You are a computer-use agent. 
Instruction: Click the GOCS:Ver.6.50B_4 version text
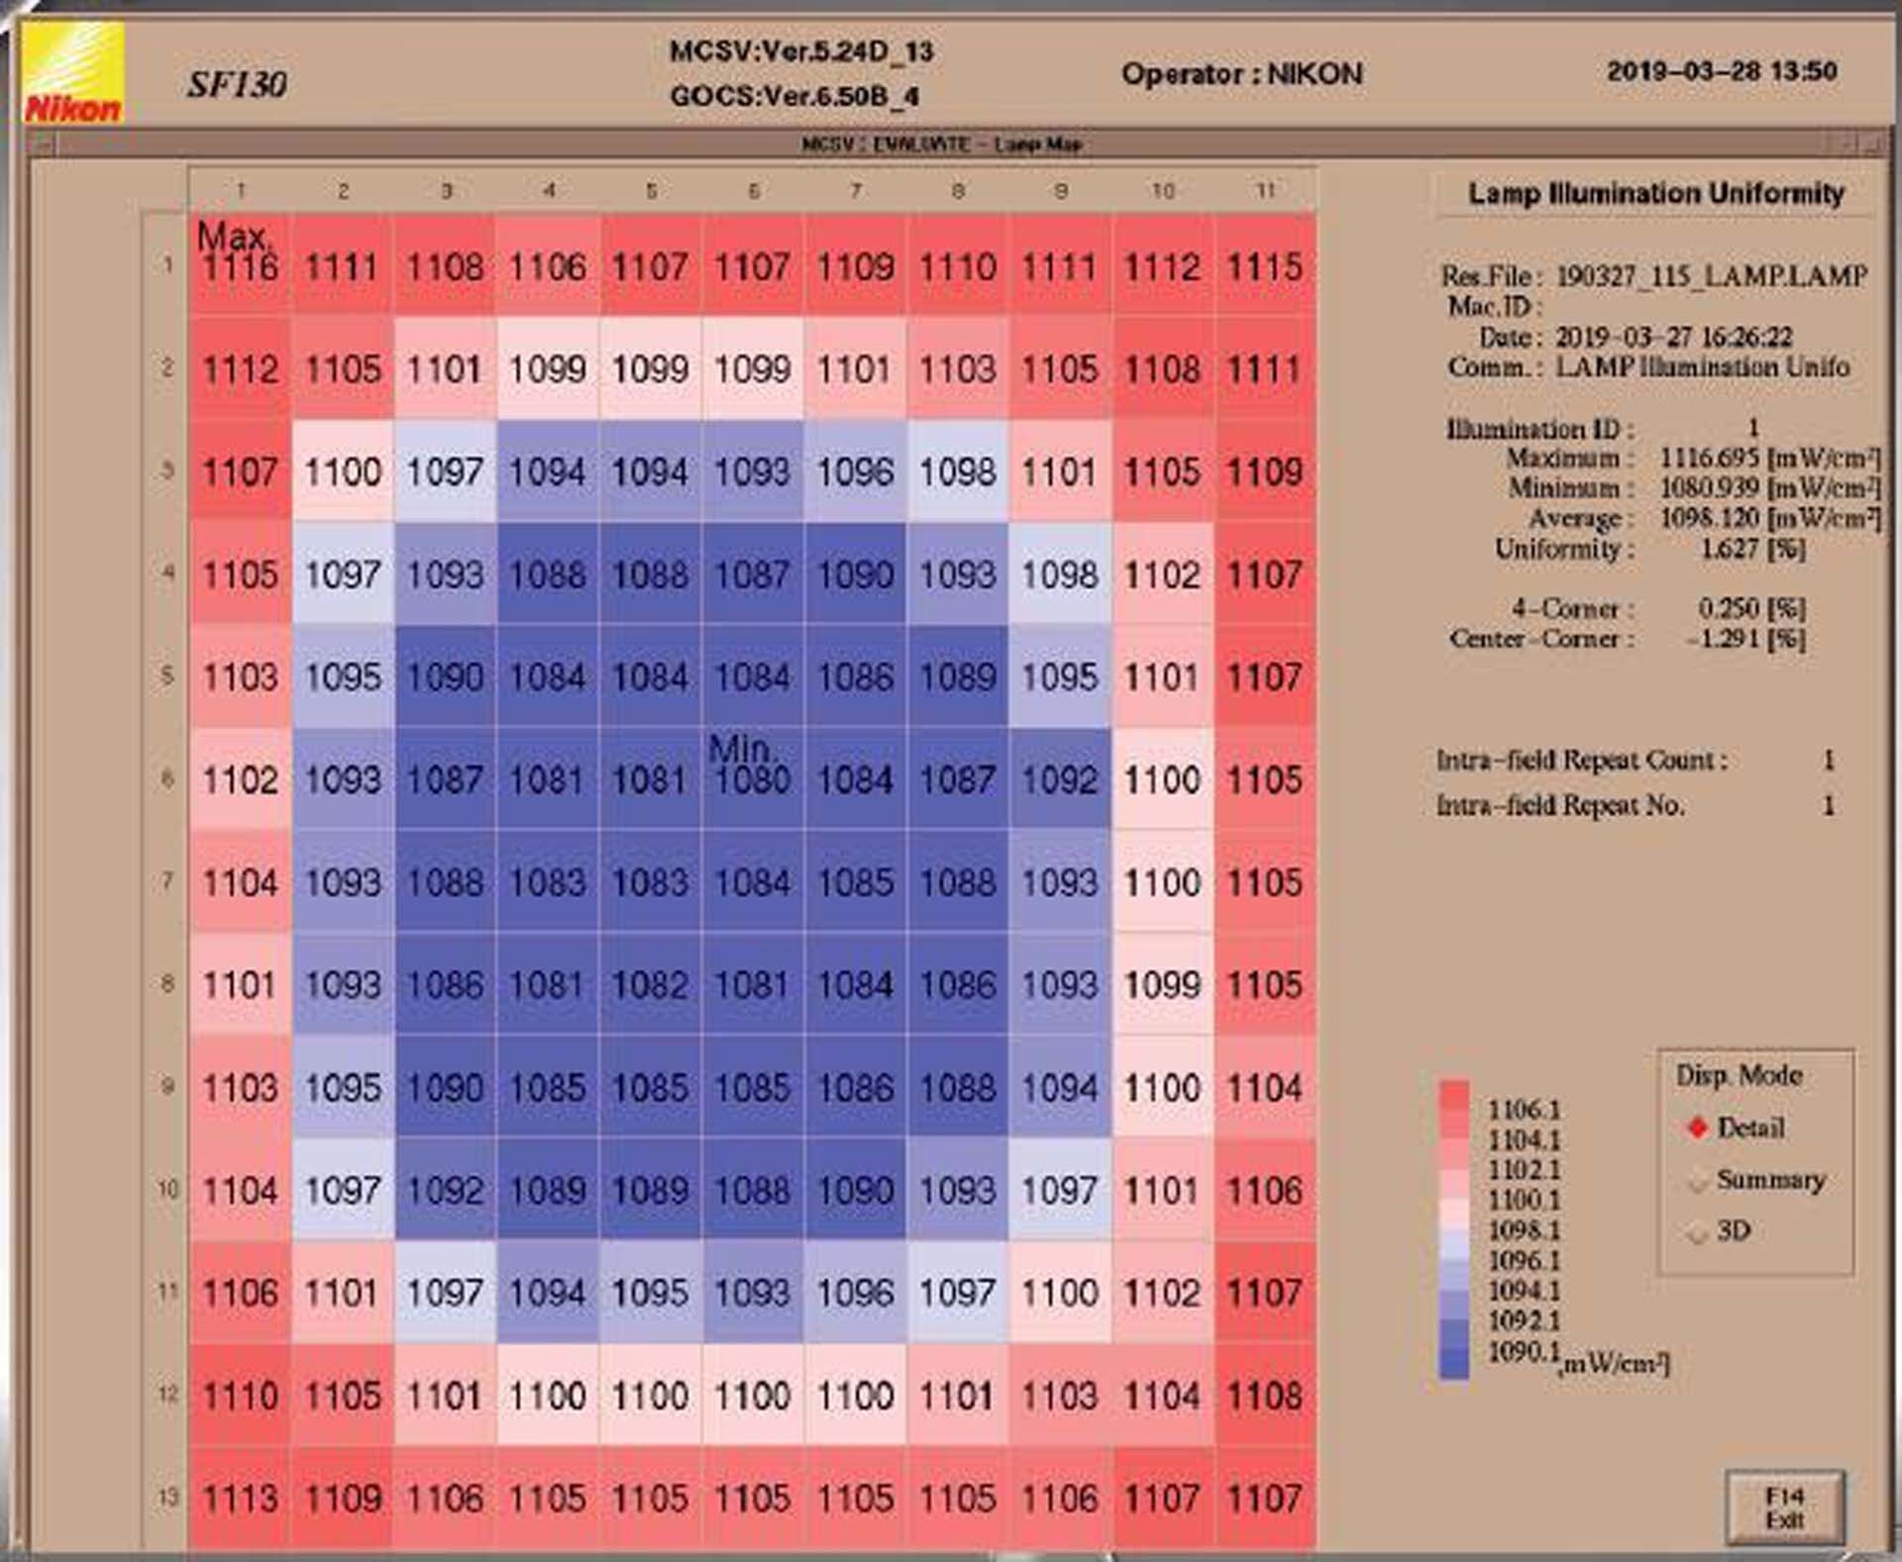tap(794, 97)
